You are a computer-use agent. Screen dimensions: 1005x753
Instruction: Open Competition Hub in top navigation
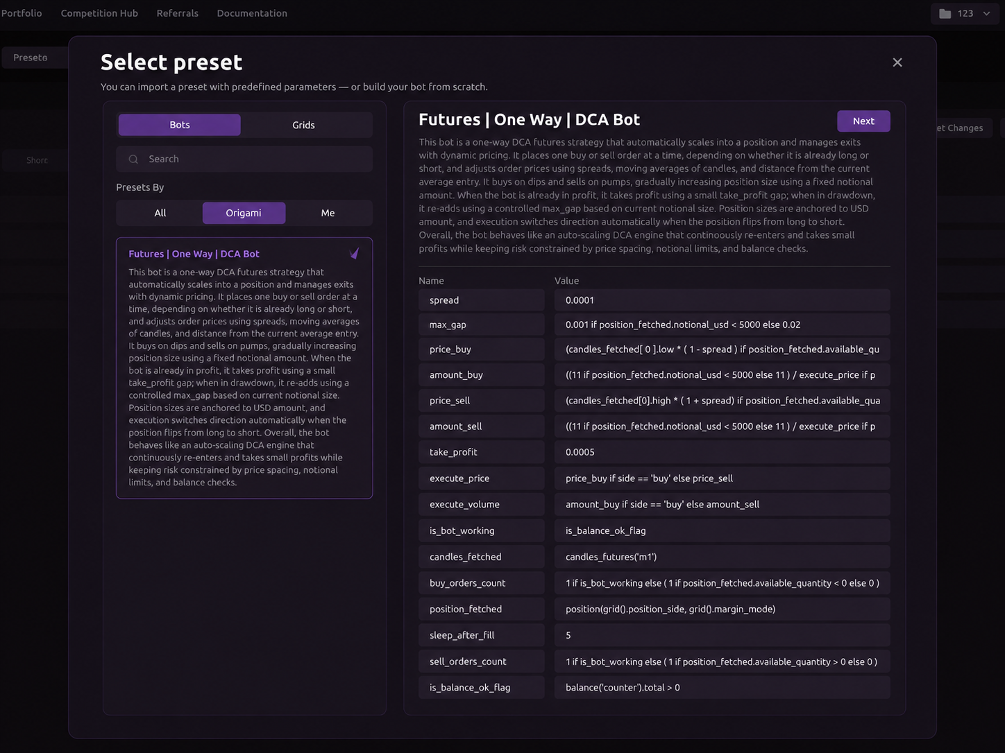[99, 13]
